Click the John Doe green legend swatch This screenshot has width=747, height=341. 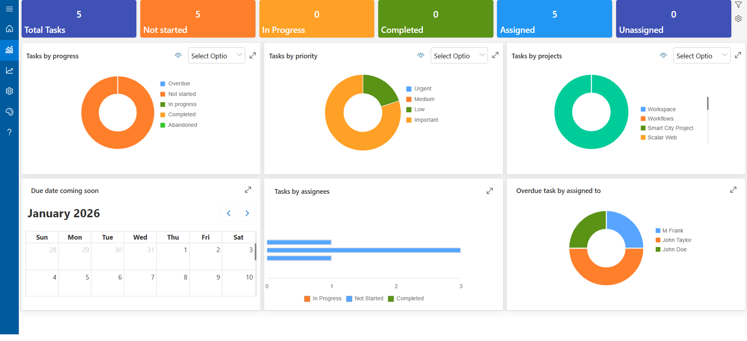click(x=658, y=249)
